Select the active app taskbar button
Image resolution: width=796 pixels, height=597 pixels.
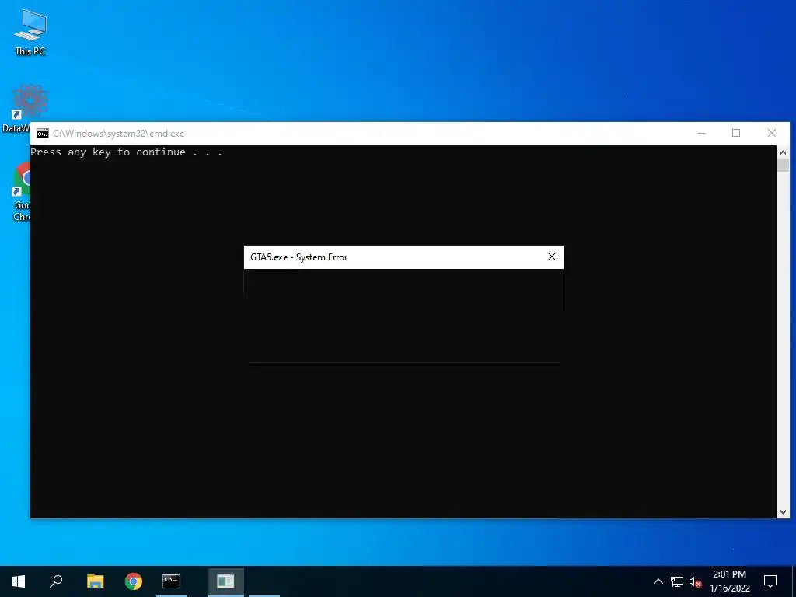225,581
